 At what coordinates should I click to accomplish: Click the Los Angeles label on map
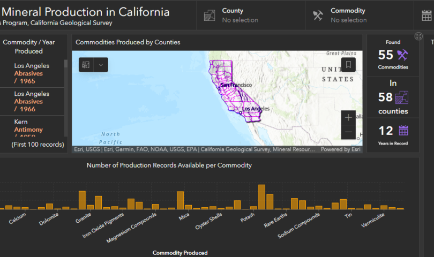[256, 109]
